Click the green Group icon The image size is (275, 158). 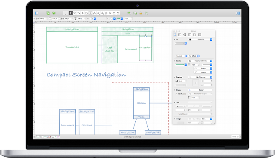[x=146, y=13]
